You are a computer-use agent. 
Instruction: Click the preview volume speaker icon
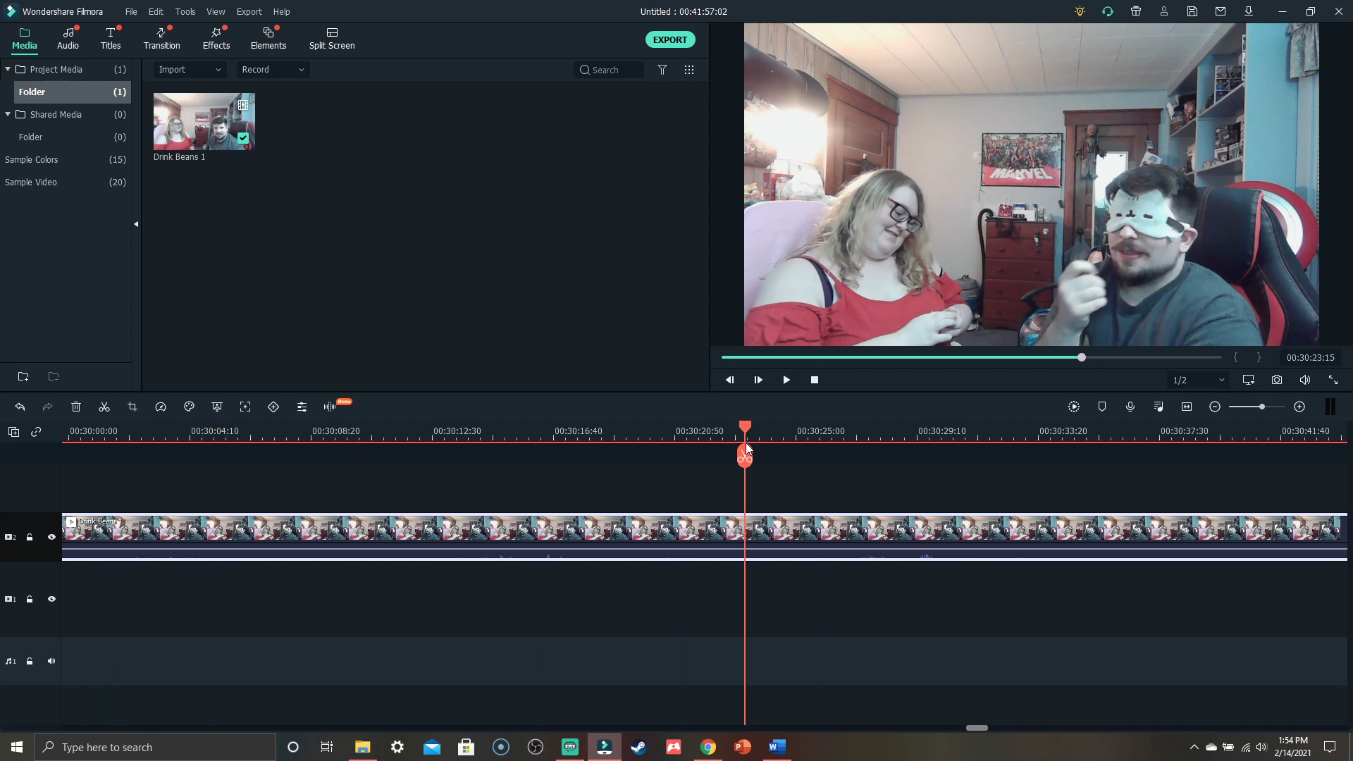tap(1305, 380)
